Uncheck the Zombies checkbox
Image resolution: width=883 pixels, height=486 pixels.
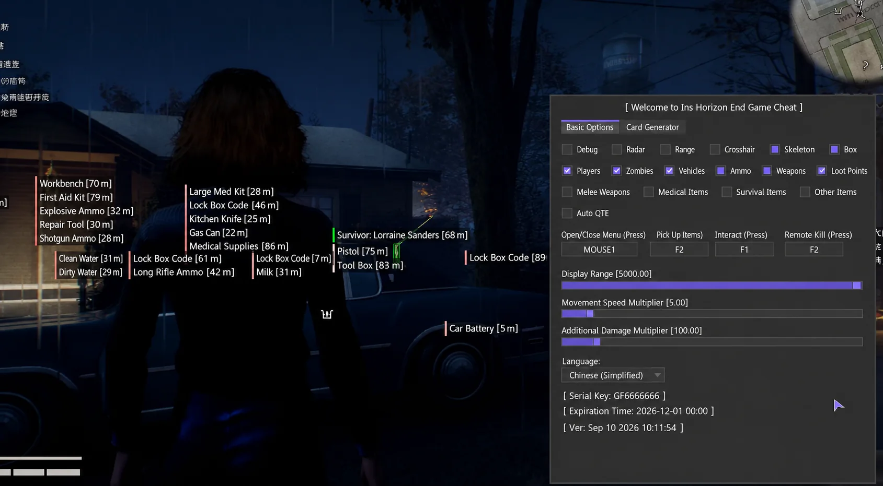[617, 171]
